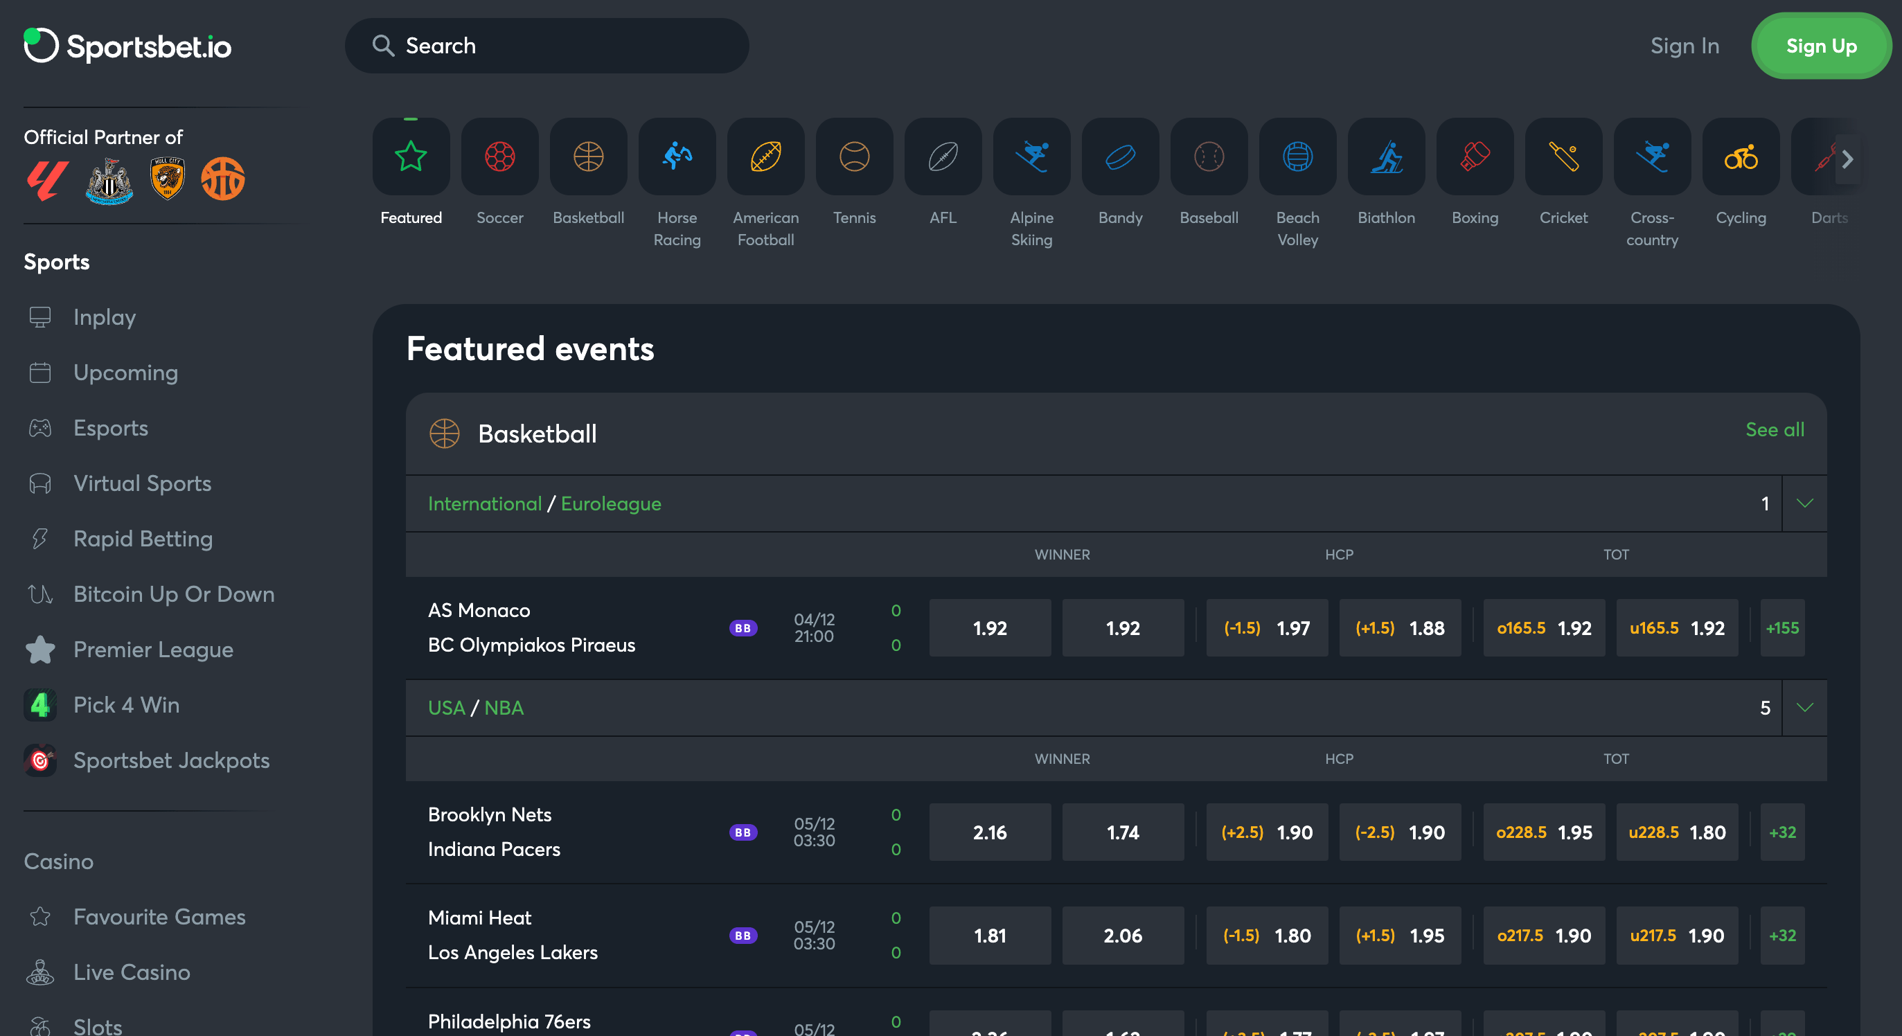Select the Cycling category icon
This screenshot has width=1902, height=1036.
tap(1741, 157)
